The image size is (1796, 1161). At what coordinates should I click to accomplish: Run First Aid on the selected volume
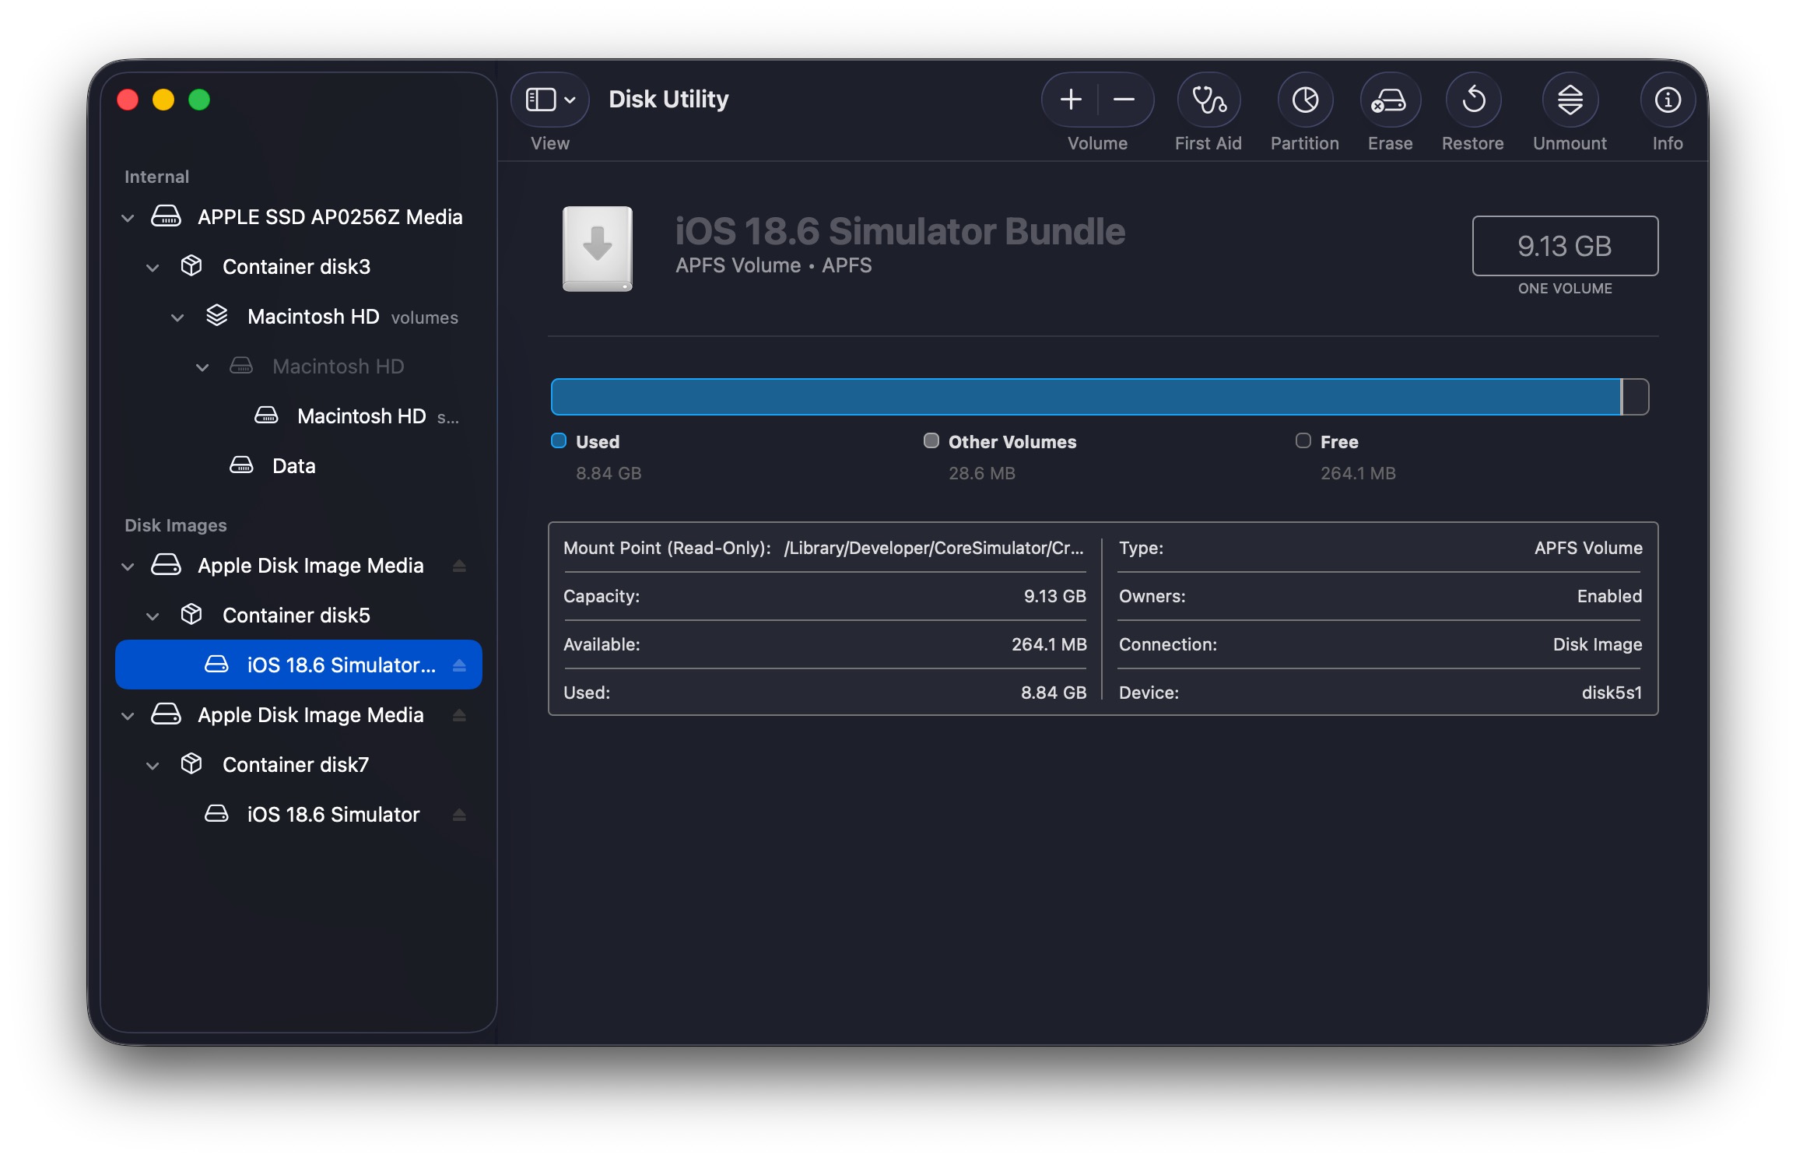[x=1208, y=100]
